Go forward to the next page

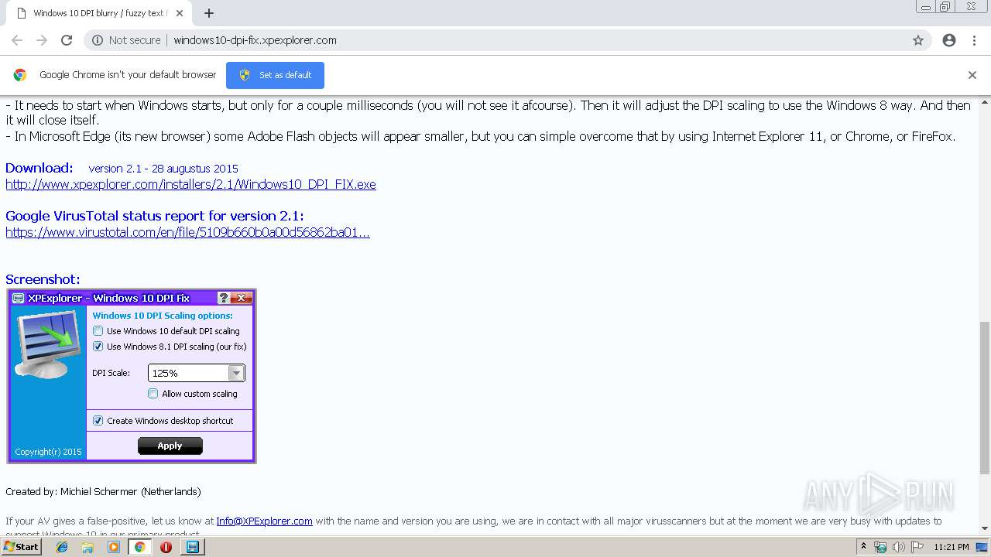[x=42, y=40]
